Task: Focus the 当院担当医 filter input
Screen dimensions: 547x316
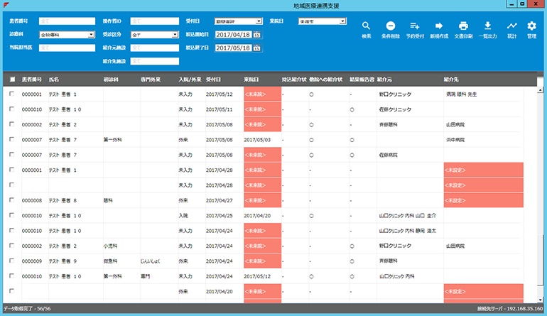Action: 67,48
